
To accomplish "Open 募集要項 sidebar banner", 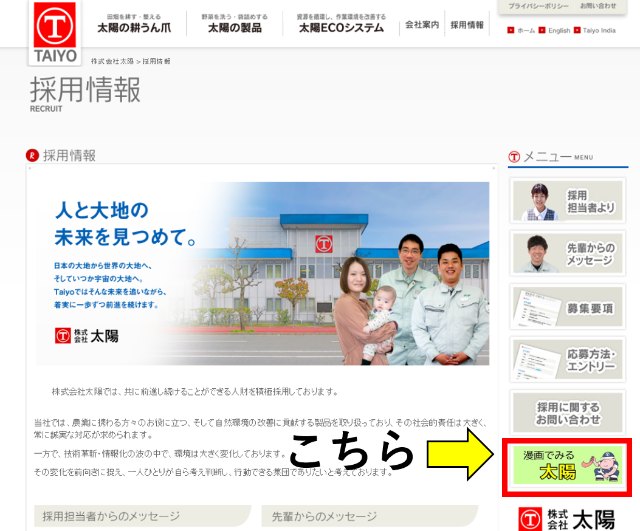I will click(x=567, y=307).
